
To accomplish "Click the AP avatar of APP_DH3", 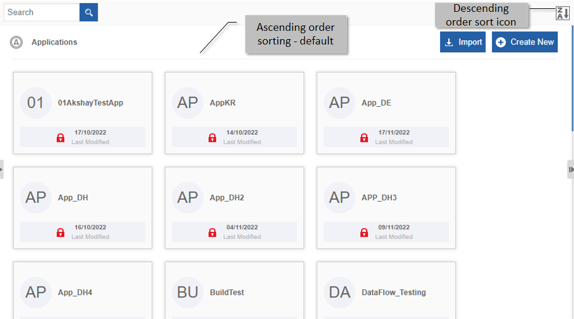I will pos(339,197).
